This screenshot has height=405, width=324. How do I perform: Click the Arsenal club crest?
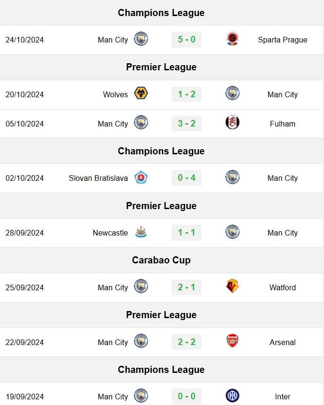(x=233, y=341)
